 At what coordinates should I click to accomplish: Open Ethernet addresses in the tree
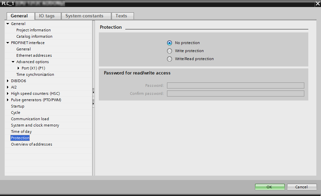coord(34,55)
